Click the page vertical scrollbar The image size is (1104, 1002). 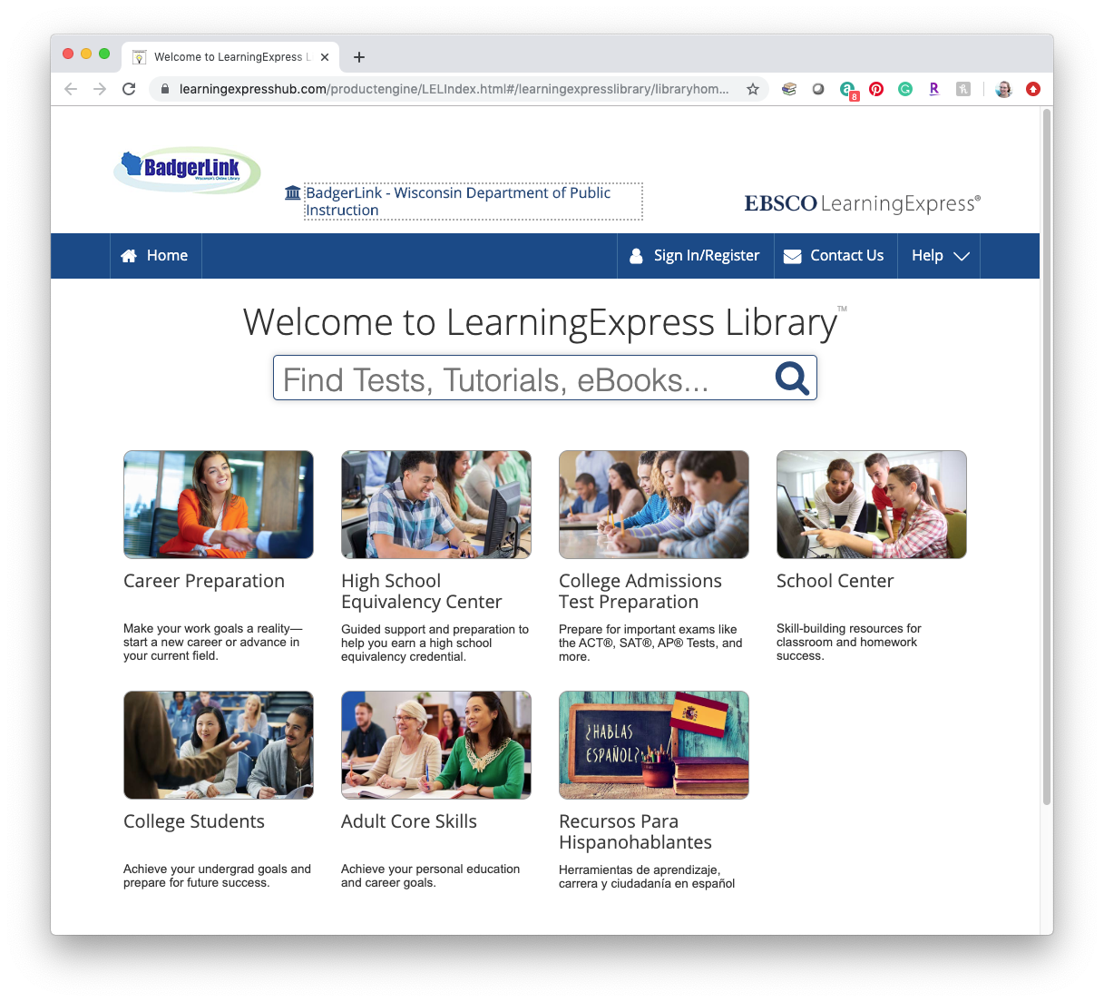point(1047,457)
